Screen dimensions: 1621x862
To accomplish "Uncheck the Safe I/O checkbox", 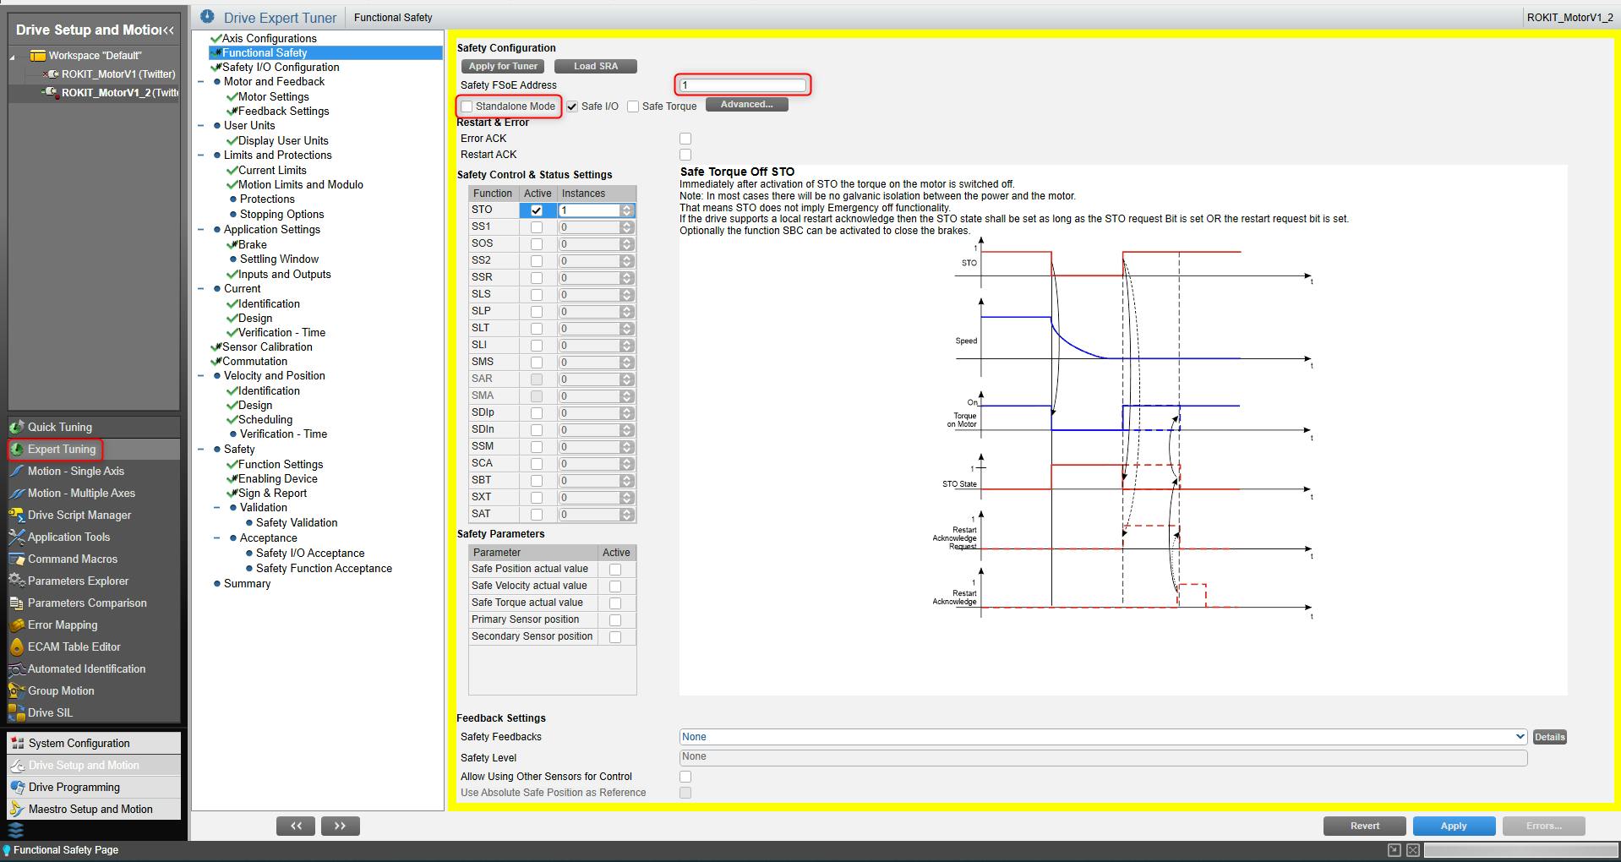I will [573, 106].
